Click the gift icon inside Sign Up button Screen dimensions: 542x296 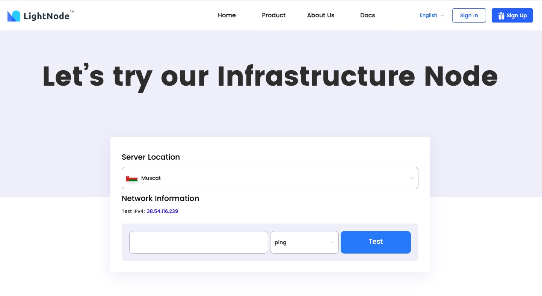click(x=501, y=15)
